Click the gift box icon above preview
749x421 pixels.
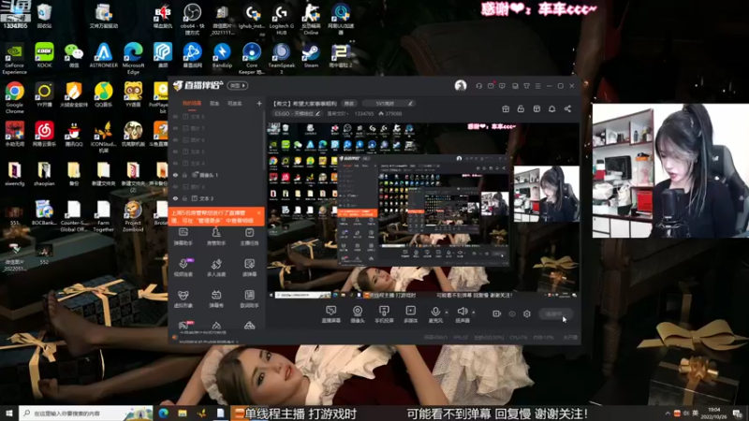coord(506,109)
